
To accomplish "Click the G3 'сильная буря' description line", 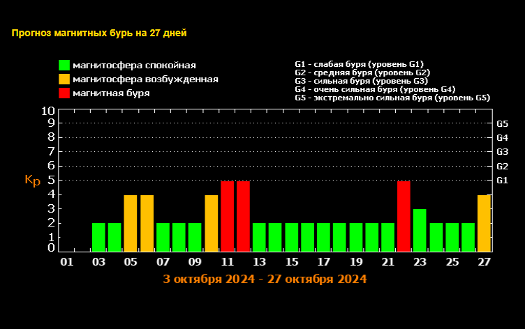I will (361, 81).
